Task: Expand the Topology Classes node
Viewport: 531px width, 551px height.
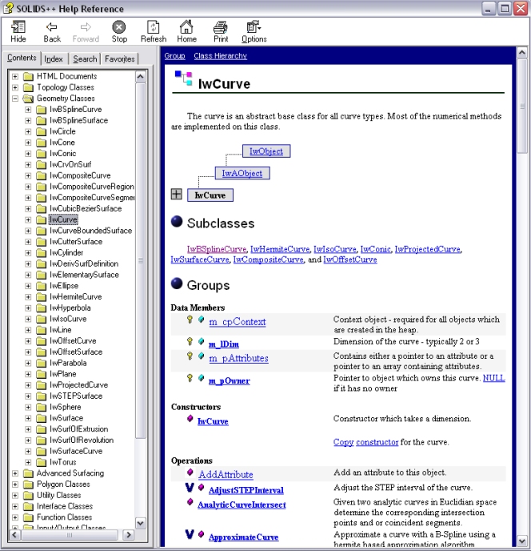Action: 15,87
